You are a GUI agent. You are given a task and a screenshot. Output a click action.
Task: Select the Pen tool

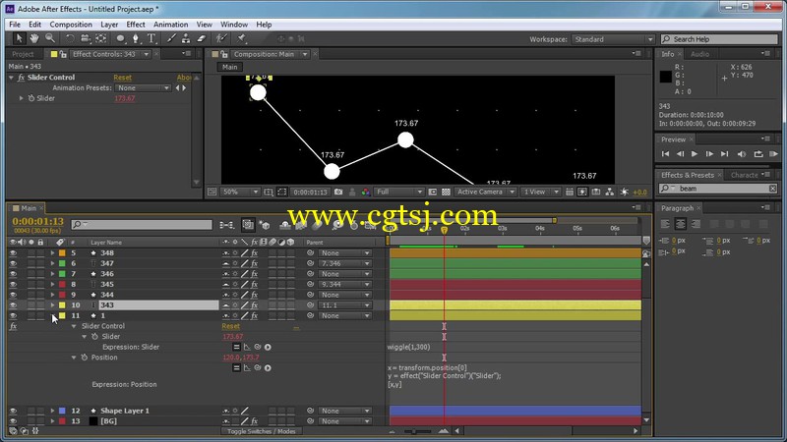[x=135, y=38]
